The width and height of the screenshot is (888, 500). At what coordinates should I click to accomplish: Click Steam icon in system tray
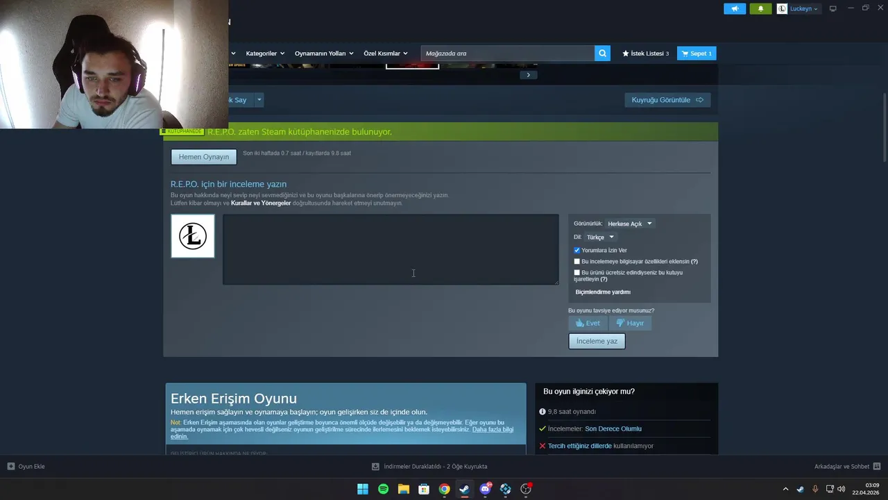tap(800, 489)
